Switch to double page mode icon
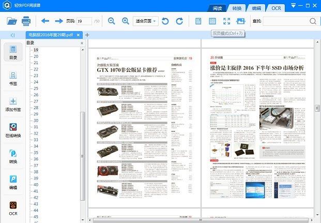This screenshot has width=321, height=223. (x=212, y=21)
